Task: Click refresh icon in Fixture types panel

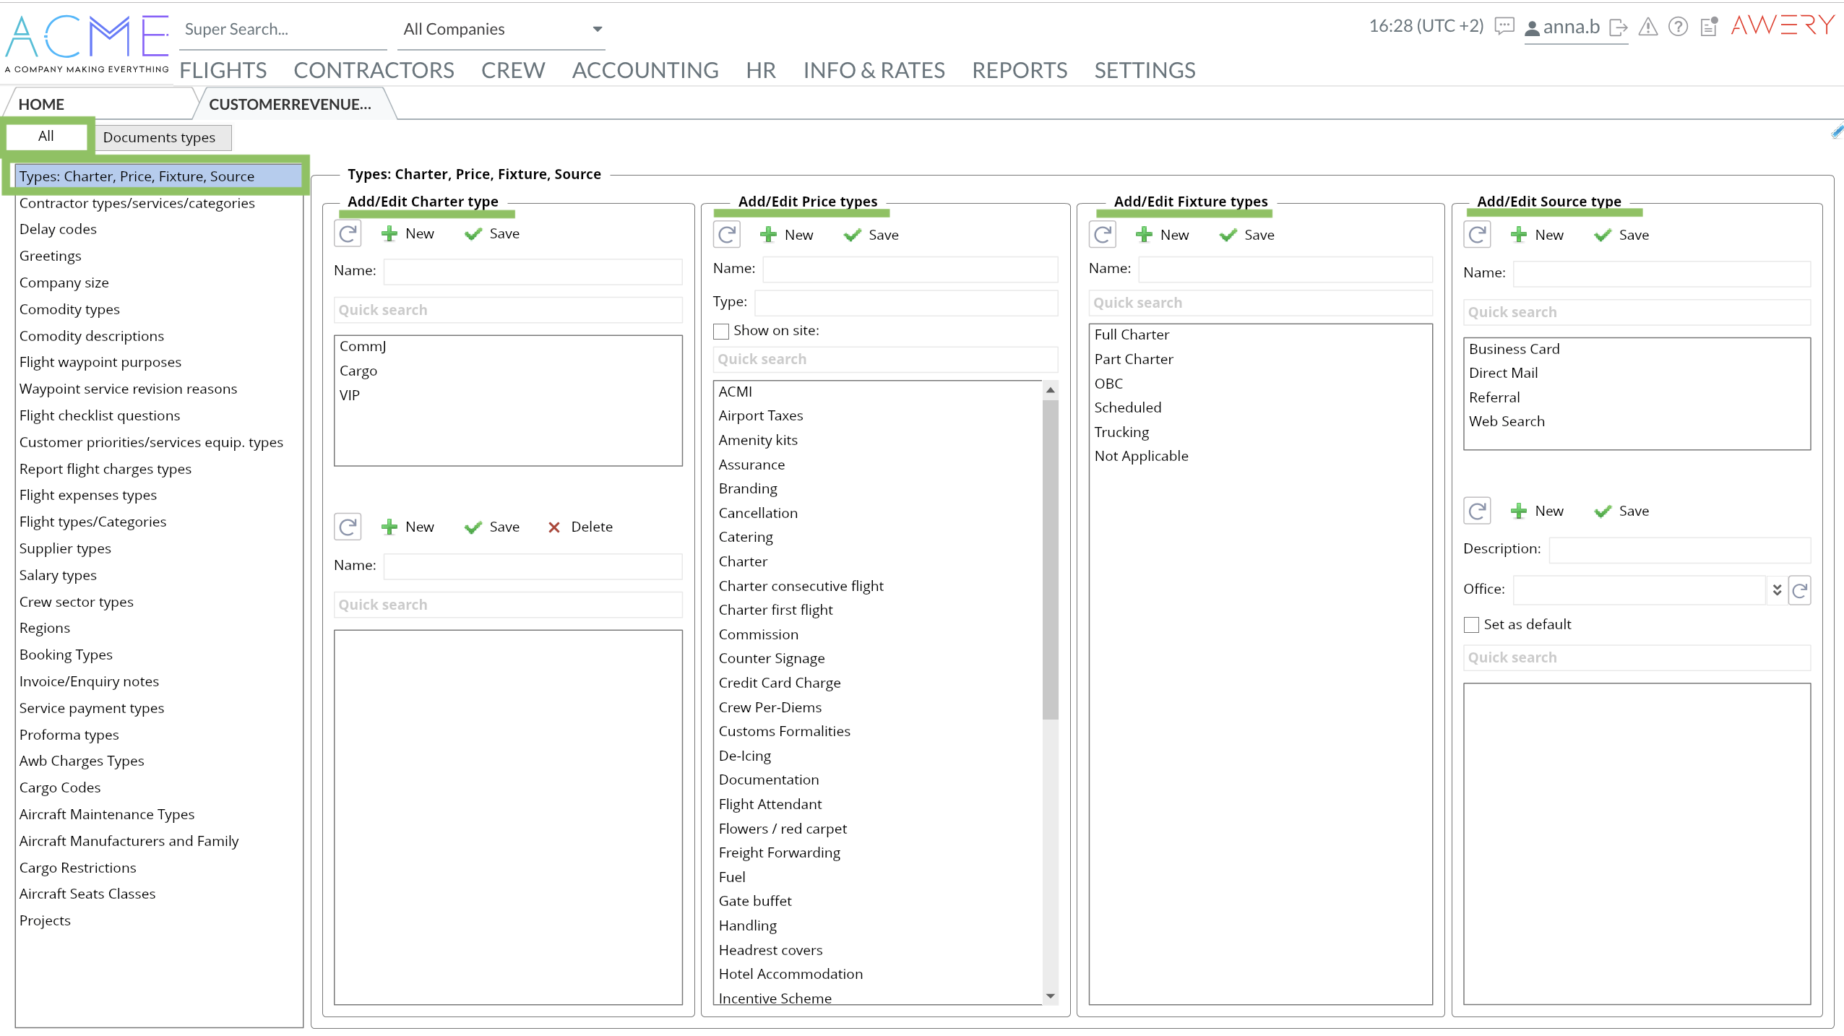Action: (x=1103, y=234)
